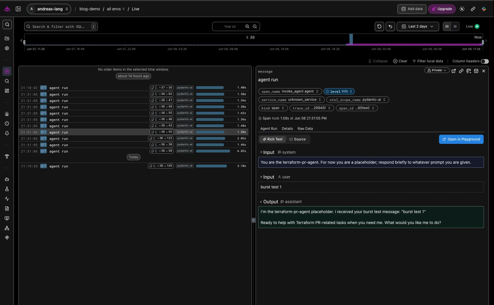Screen dimensions: 494x305
Task: Go to blog-demo breadcrumb
Action: pyautogui.click(x=90, y=9)
